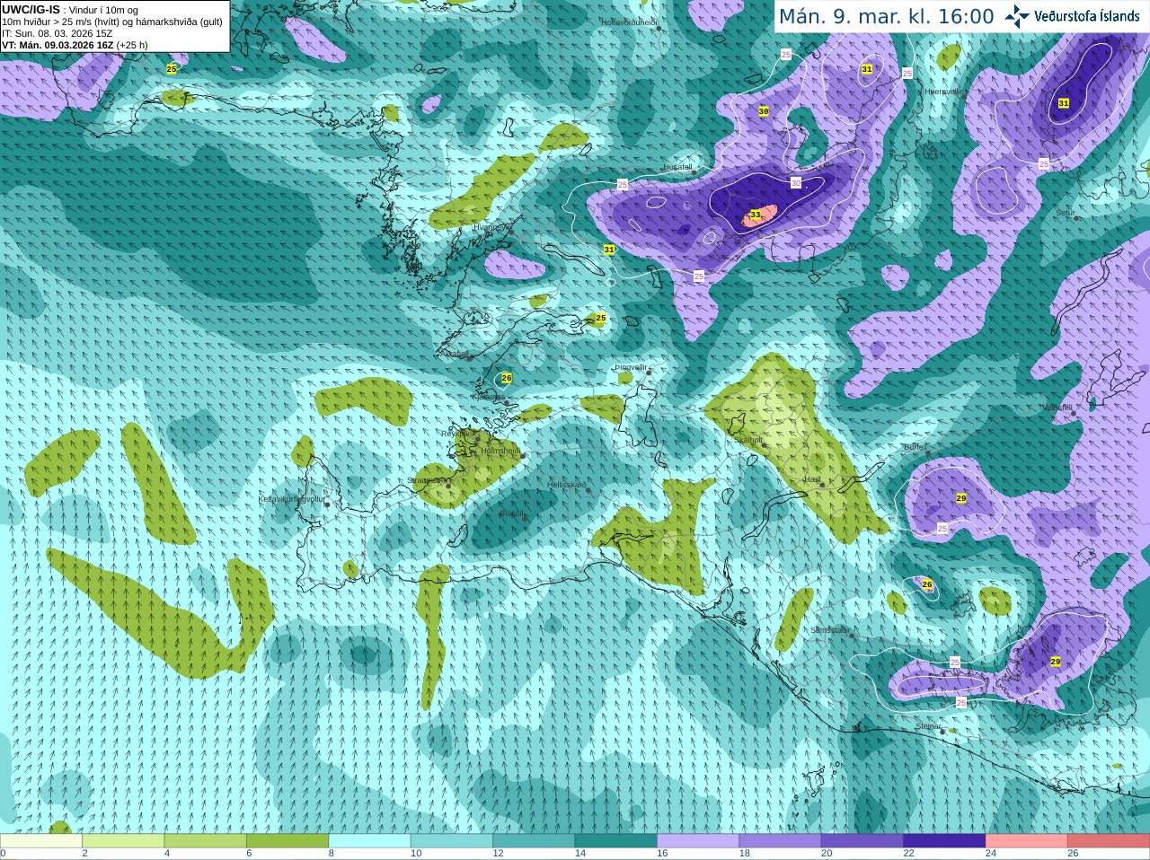Click the VT: Mán. 09.03.2026 16Z line
The image size is (1150, 860).
pos(75,45)
